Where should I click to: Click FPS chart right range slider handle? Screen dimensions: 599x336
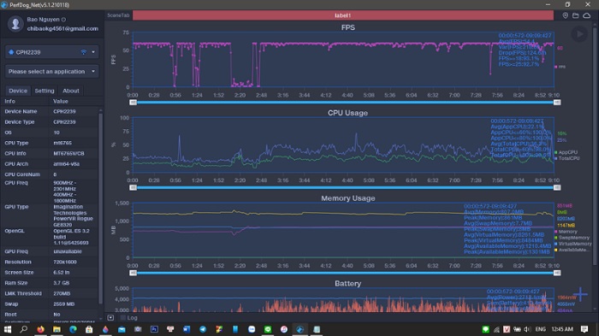click(x=557, y=103)
